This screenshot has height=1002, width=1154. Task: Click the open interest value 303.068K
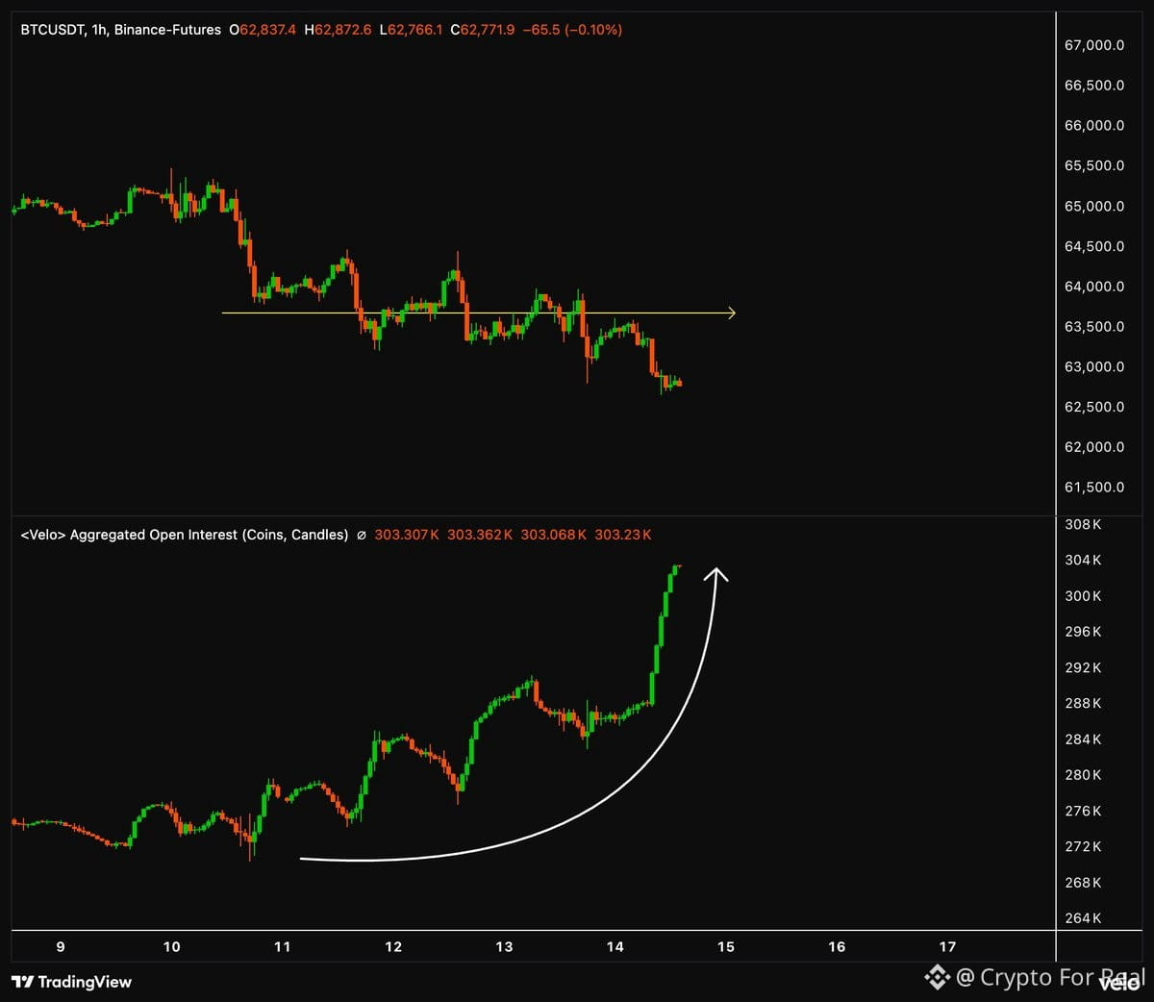(x=553, y=535)
